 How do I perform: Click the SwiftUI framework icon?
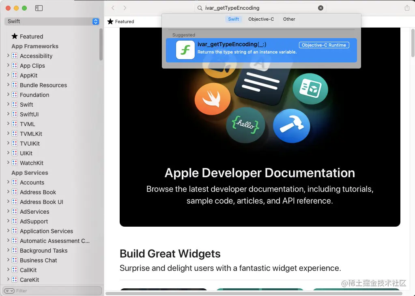click(x=15, y=114)
